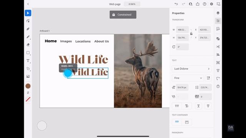Click the Web page document title
Viewport: 246px width, 138px height.
tap(115, 4)
